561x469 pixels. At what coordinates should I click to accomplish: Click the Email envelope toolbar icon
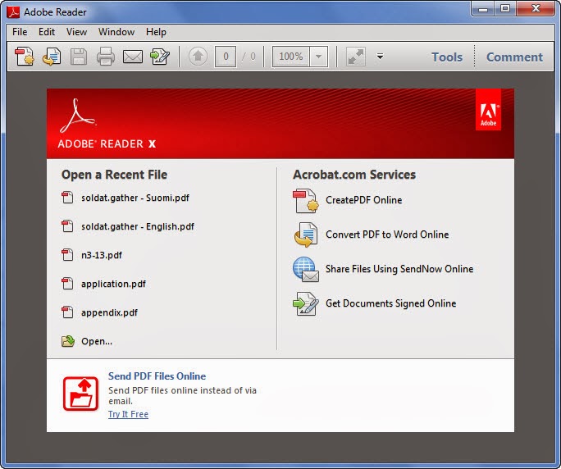coord(133,57)
